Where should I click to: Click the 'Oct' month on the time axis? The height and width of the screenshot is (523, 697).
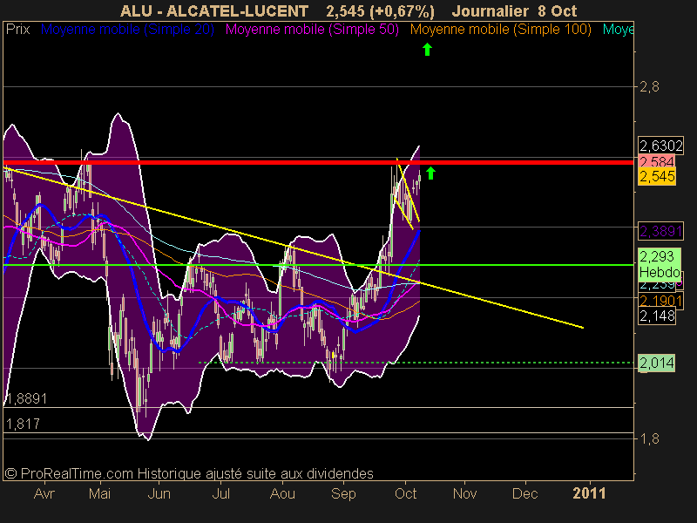coord(405,493)
